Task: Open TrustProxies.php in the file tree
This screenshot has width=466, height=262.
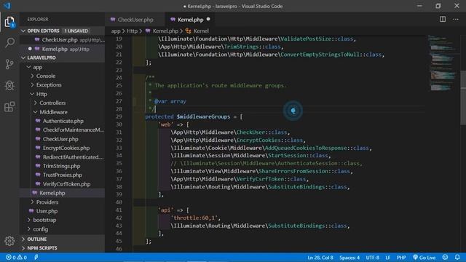Action: [x=63, y=175]
